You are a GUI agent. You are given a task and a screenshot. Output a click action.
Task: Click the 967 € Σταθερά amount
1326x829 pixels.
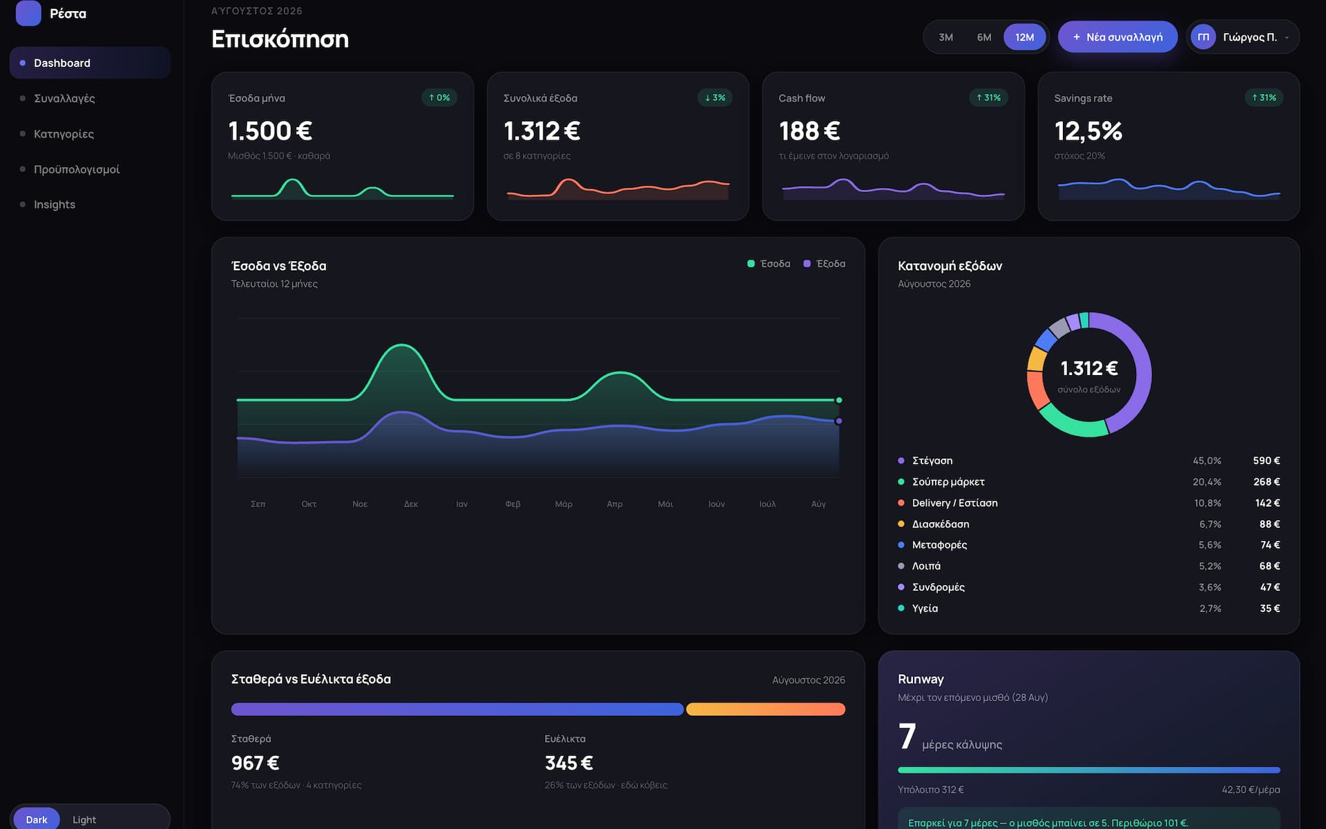[x=255, y=763]
